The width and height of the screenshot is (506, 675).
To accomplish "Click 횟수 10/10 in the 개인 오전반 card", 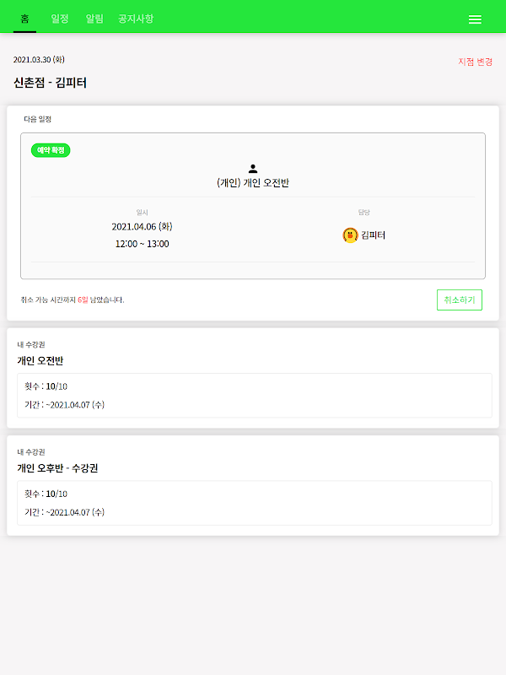I will click(x=46, y=386).
